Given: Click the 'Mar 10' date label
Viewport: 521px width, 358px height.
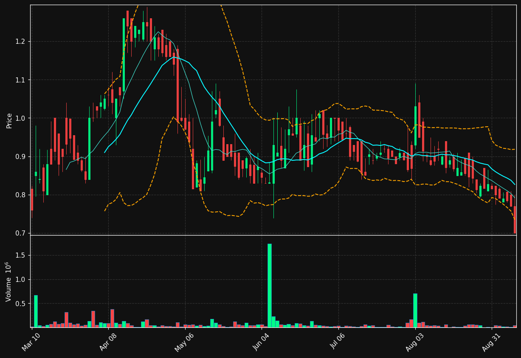Looking at the screenshot, I should coord(31,342).
